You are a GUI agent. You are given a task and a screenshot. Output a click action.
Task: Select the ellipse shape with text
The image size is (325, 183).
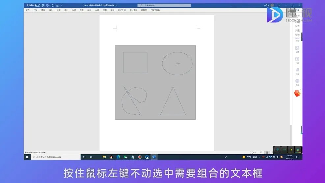[177, 64]
